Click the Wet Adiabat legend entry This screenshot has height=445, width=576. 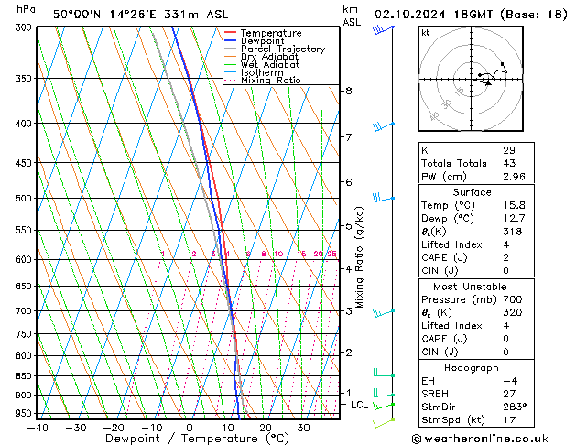269,65
